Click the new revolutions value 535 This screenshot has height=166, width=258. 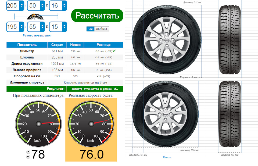click(75, 76)
